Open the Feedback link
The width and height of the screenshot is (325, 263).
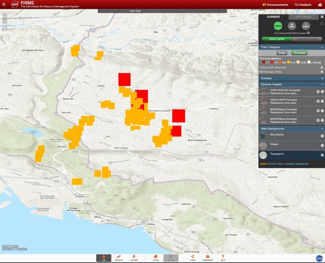(x=303, y=5)
